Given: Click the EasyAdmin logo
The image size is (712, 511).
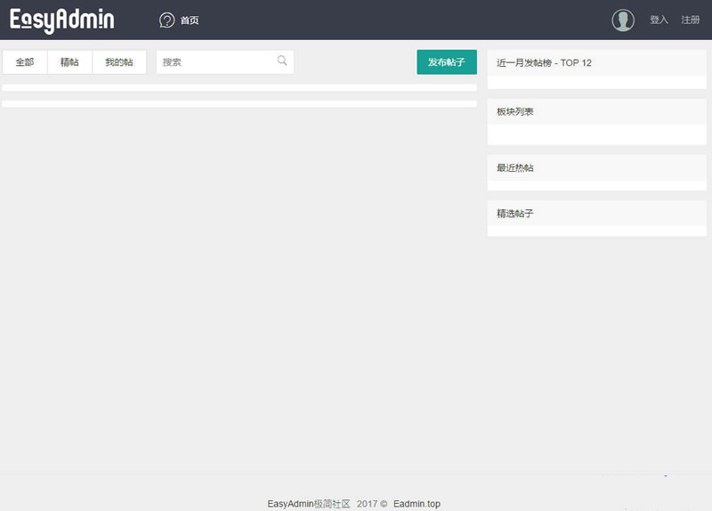Looking at the screenshot, I should click(x=61, y=20).
